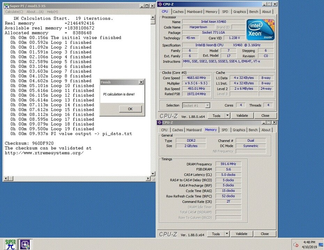Click the Command Rate value '2T'

(228, 201)
